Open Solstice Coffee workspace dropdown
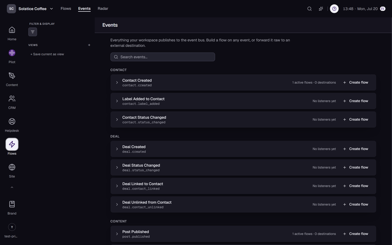Screen dimensions: 392x245 36,9
